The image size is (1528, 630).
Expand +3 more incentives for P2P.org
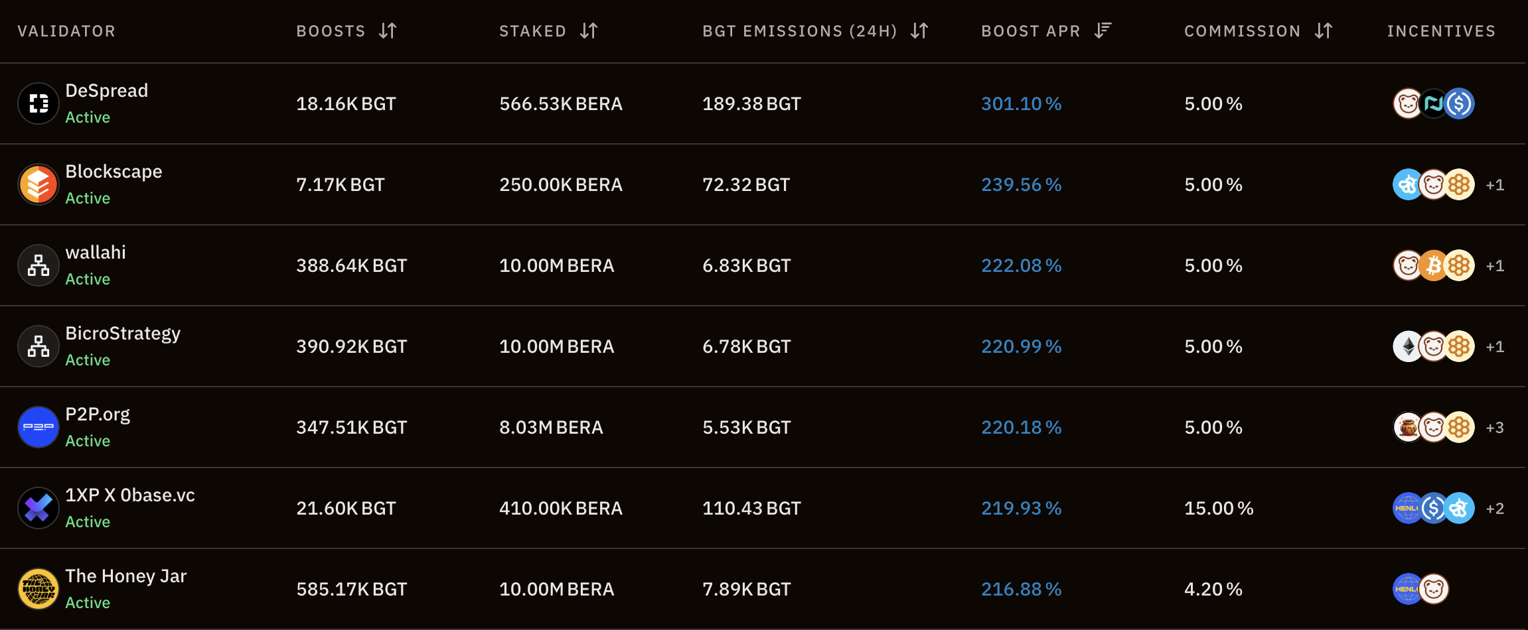(x=1495, y=428)
